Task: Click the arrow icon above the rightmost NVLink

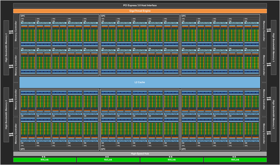Action: pyautogui.click(x=234, y=157)
